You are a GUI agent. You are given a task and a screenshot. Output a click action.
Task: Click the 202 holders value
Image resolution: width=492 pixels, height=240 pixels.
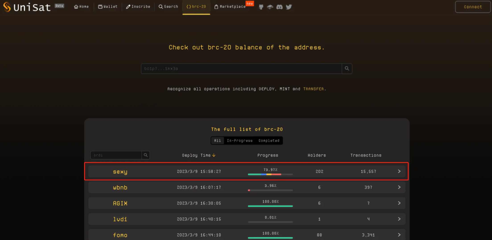tap(320, 171)
